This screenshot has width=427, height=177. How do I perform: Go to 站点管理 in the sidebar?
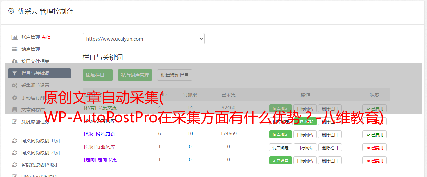click(31, 49)
